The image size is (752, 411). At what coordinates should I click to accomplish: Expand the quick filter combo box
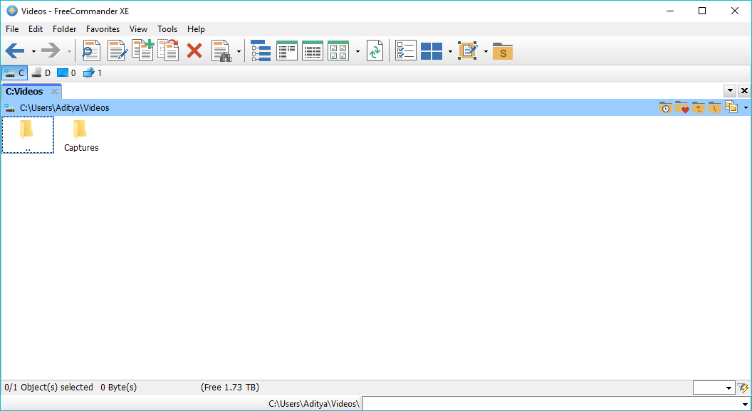[x=728, y=388]
